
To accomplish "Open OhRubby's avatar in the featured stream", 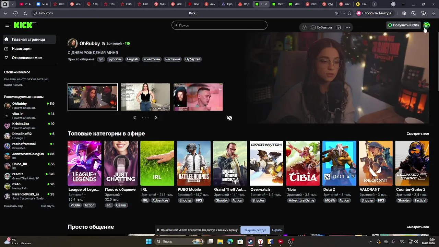I will click(72, 44).
